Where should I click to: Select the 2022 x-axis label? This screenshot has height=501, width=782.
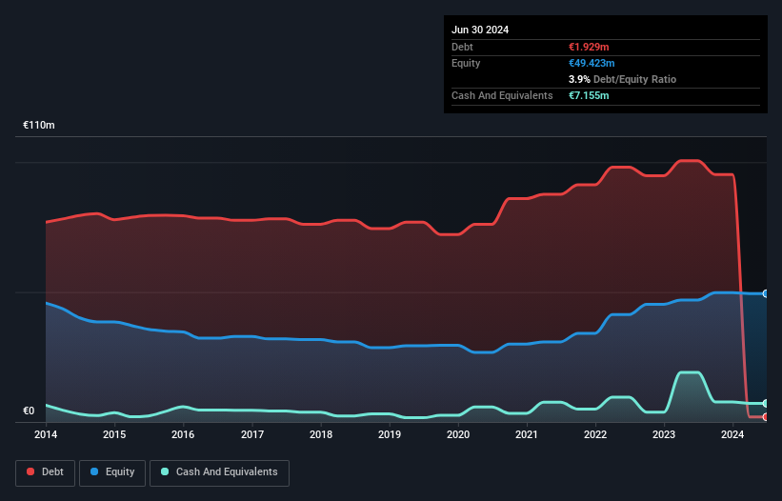click(x=595, y=434)
